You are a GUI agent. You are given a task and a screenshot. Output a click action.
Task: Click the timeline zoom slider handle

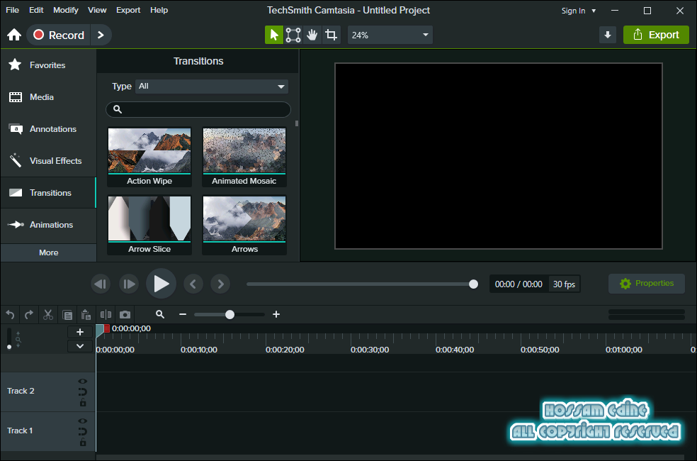point(229,315)
